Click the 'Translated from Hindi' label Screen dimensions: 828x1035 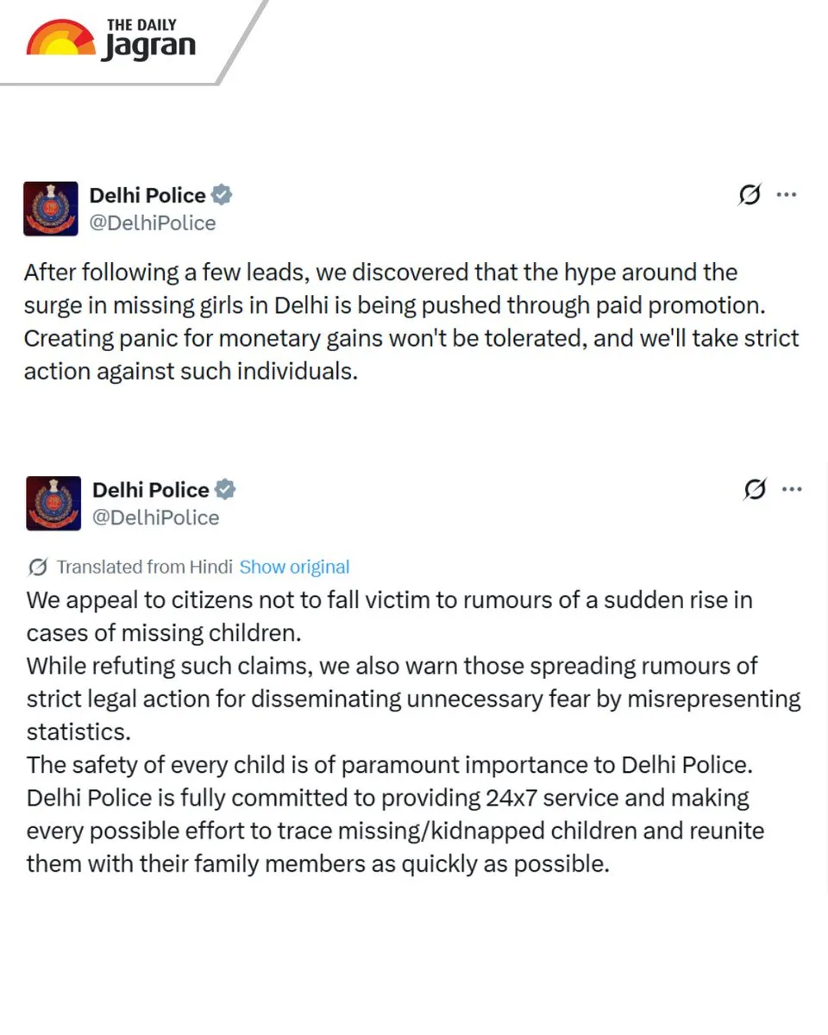click(x=144, y=567)
